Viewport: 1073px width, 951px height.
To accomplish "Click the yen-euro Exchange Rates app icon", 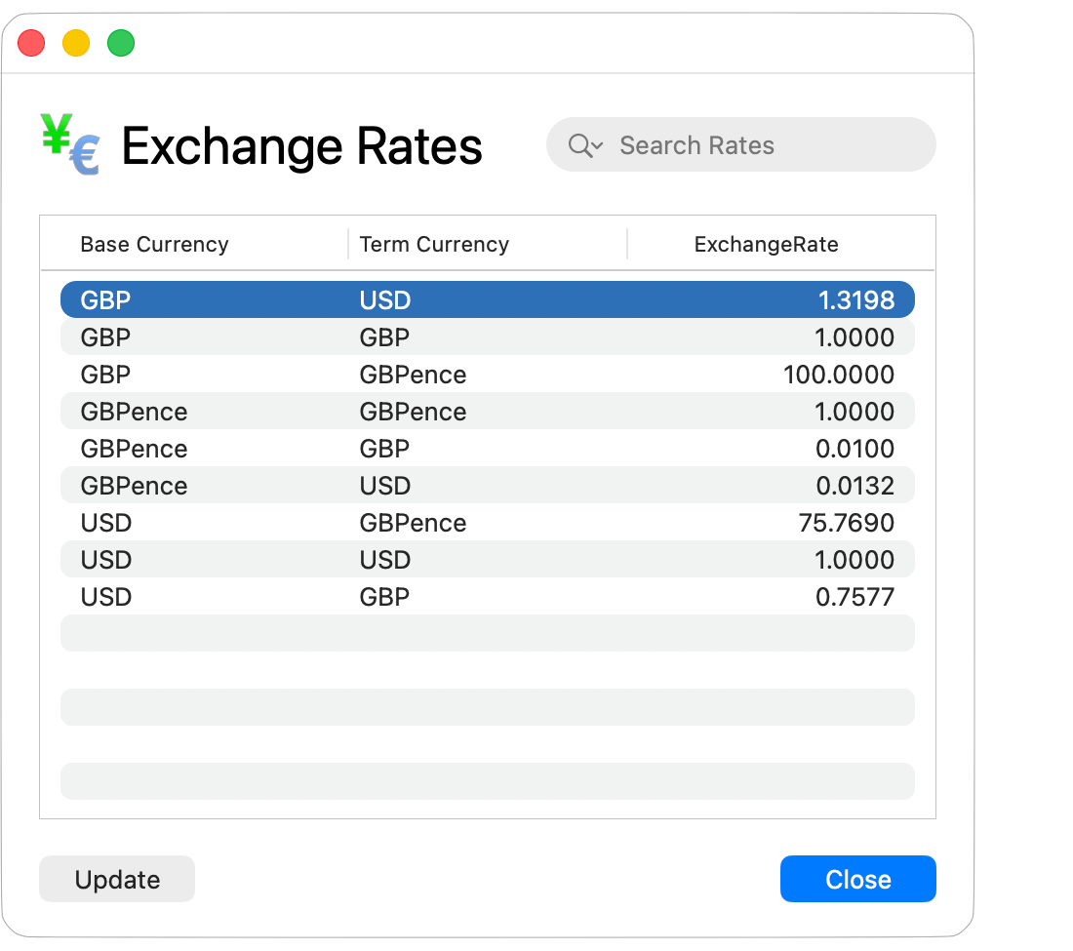I will click(x=68, y=144).
